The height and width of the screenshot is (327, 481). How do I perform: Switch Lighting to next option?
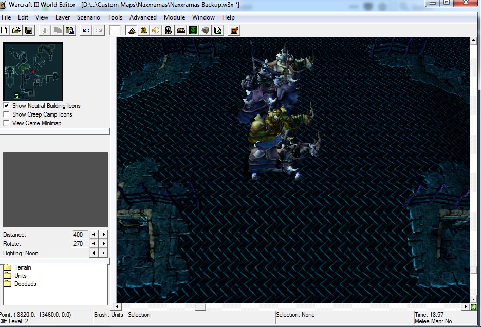[104, 253]
